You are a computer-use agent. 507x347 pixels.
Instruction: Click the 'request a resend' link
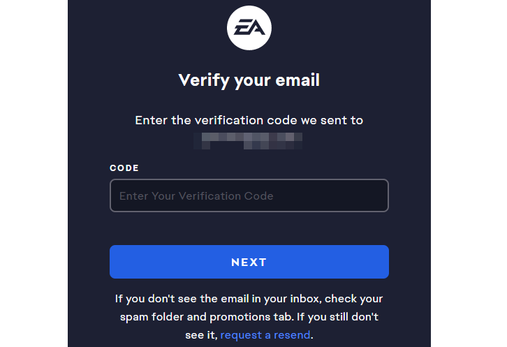pos(265,335)
